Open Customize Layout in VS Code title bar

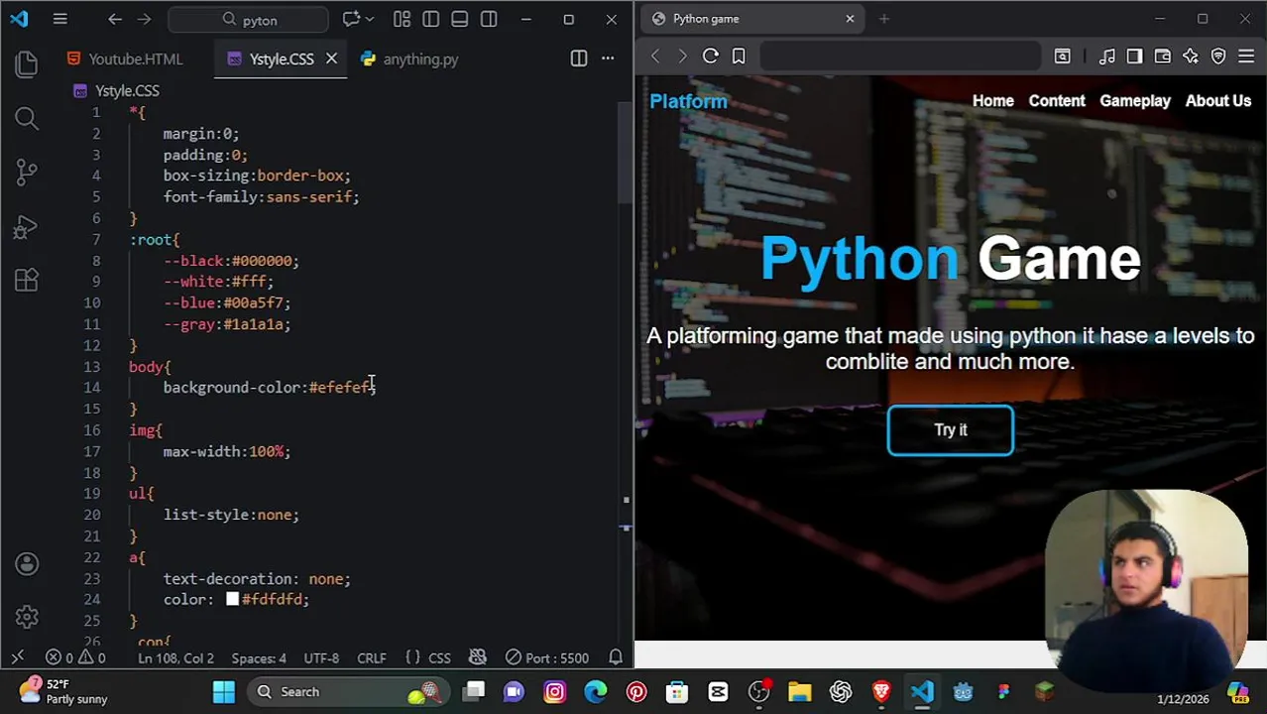402,19
